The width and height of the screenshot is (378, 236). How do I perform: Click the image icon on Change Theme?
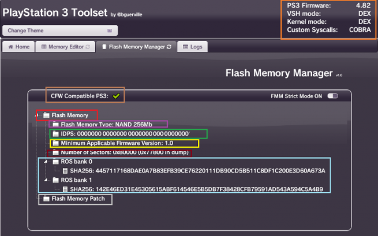pos(110,31)
